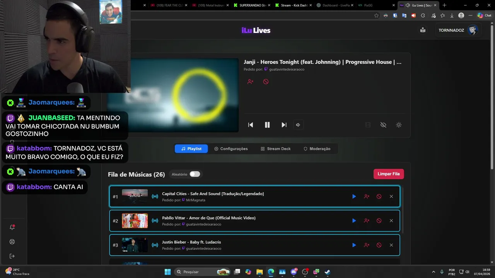Click the browser page vertical scrollbar
Screen dimensions: 495x278
(492, 97)
